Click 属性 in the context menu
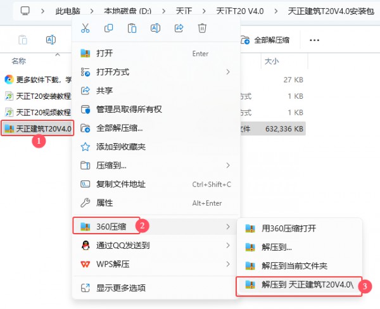The width and height of the screenshot is (380, 309). click(x=104, y=203)
